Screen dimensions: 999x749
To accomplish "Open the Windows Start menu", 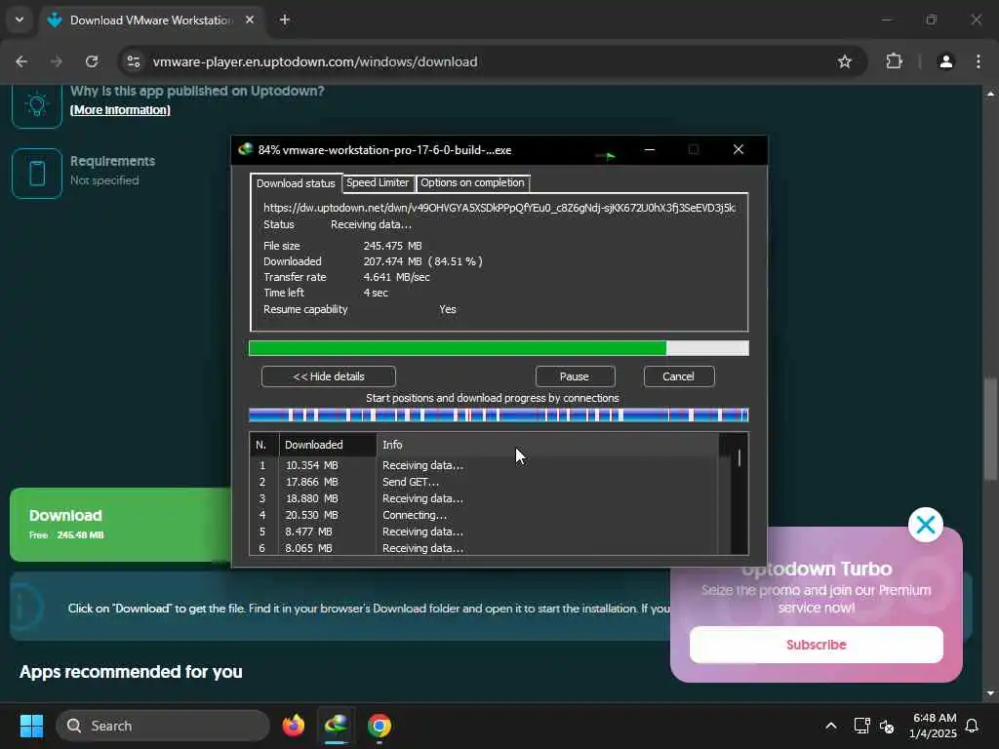I will pyautogui.click(x=31, y=726).
